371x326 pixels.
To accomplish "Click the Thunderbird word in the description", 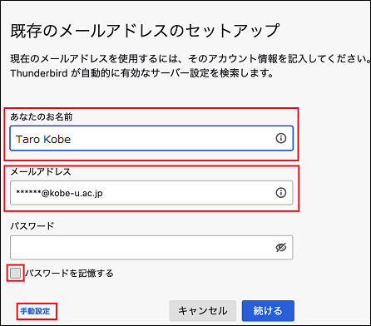I will (39, 73).
